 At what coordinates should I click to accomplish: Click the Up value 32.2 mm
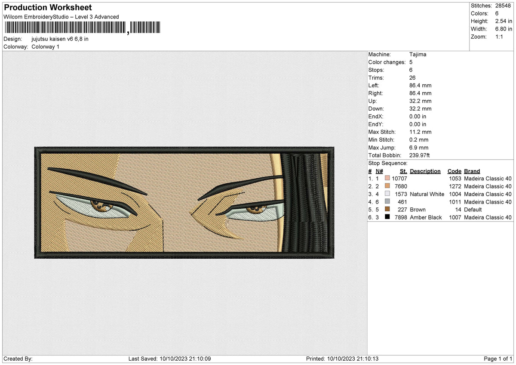tap(421, 101)
